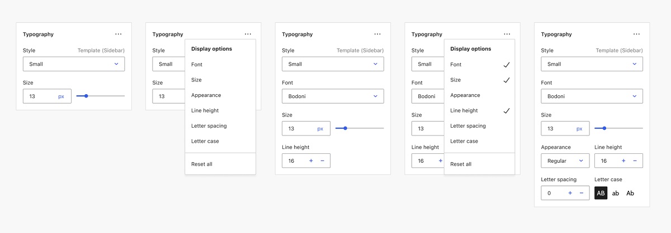Select uppercase AB letter case button
The image size is (671, 233).
[x=601, y=193]
